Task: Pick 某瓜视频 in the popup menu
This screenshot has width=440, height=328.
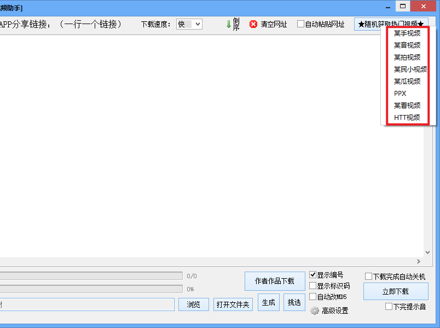Action: (407, 82)
